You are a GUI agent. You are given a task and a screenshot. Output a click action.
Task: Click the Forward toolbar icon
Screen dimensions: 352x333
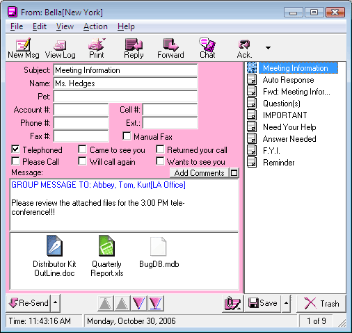coord(170,48)
